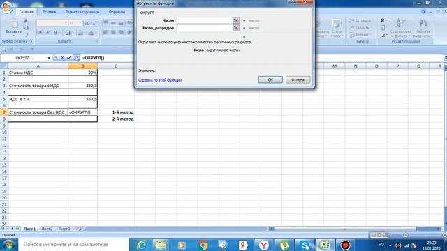Open the Windows Start button
Image resolution: width=447 pixels, height=251 pixels.
pos(9,245)
